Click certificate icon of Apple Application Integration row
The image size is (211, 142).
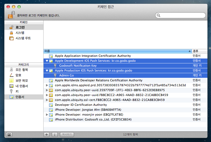coord(51,56)
